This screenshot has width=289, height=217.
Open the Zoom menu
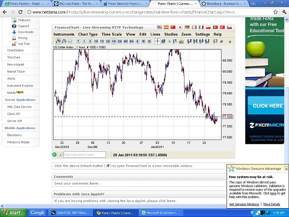[x=186, y=34]
